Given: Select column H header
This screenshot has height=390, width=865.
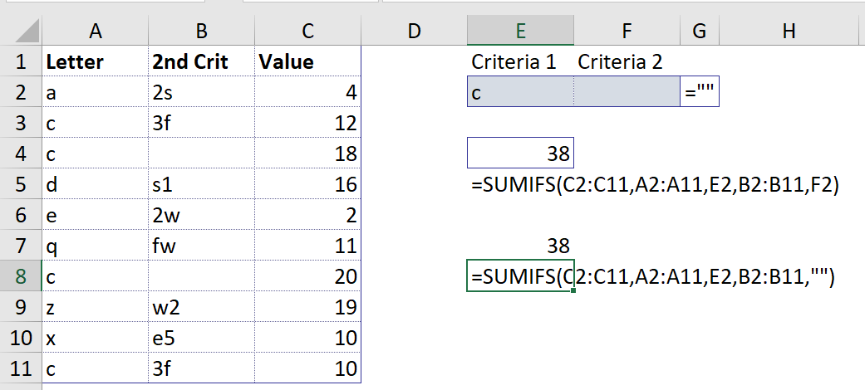Looking at the screenshot, I should pos(789,31).
